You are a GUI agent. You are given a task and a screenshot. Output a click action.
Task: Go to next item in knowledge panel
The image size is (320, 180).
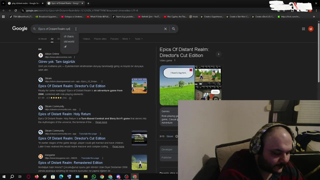pos(218,54)
